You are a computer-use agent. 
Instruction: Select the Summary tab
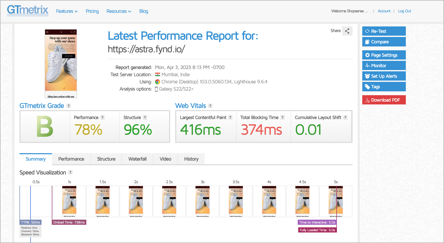click(x=36, y=159)
